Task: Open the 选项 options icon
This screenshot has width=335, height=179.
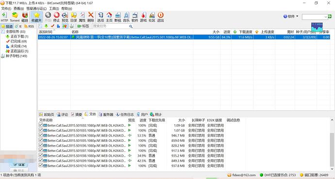Action: click(100, 17)
